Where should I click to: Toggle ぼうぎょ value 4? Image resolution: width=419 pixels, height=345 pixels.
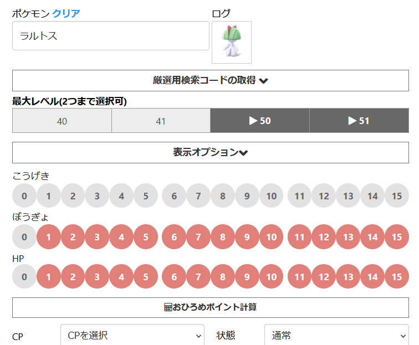coord(121,236)
